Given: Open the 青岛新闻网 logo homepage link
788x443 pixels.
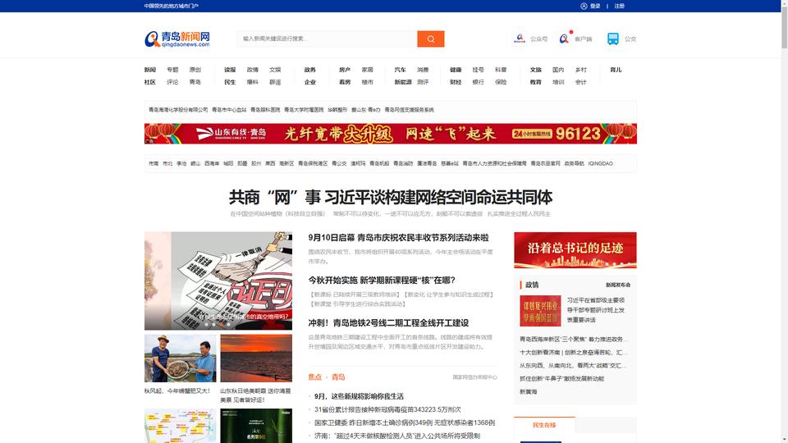Looking at the screenshot, I should pyautogui.click(x=177, y=39).
